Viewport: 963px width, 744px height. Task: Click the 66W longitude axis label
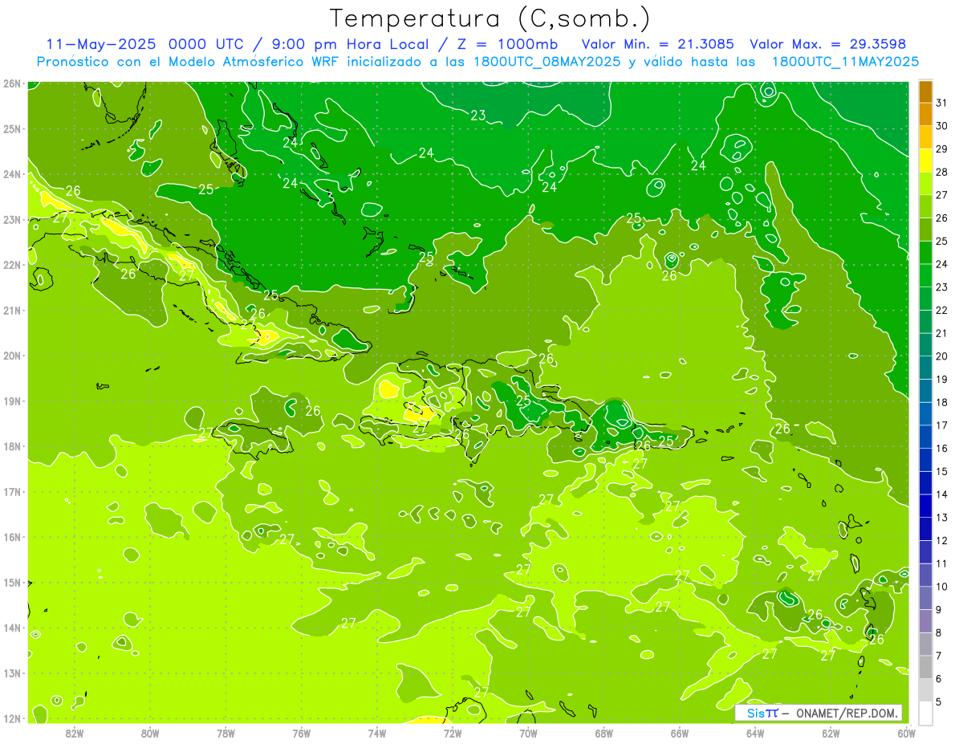click(x=680, y=733)
